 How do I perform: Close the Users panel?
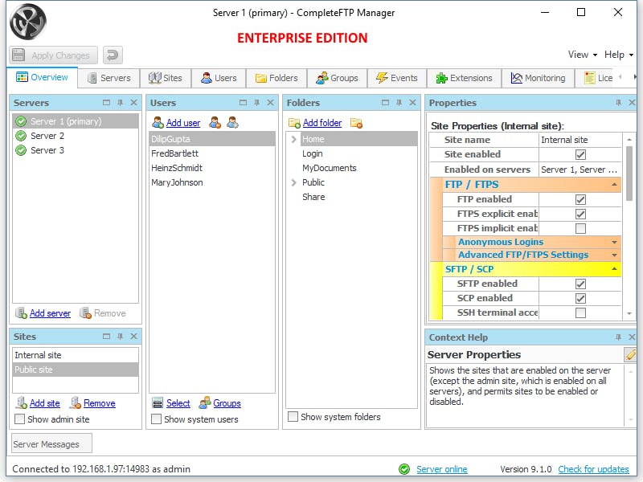[x=270, y=103]
